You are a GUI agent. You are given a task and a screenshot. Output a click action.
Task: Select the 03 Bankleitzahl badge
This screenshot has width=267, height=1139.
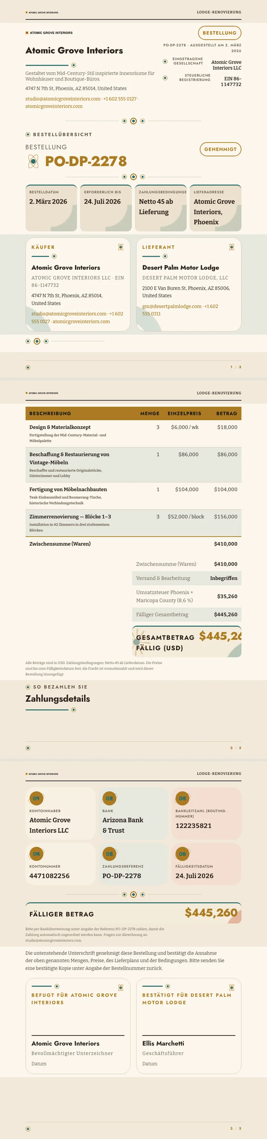point(182,798)
